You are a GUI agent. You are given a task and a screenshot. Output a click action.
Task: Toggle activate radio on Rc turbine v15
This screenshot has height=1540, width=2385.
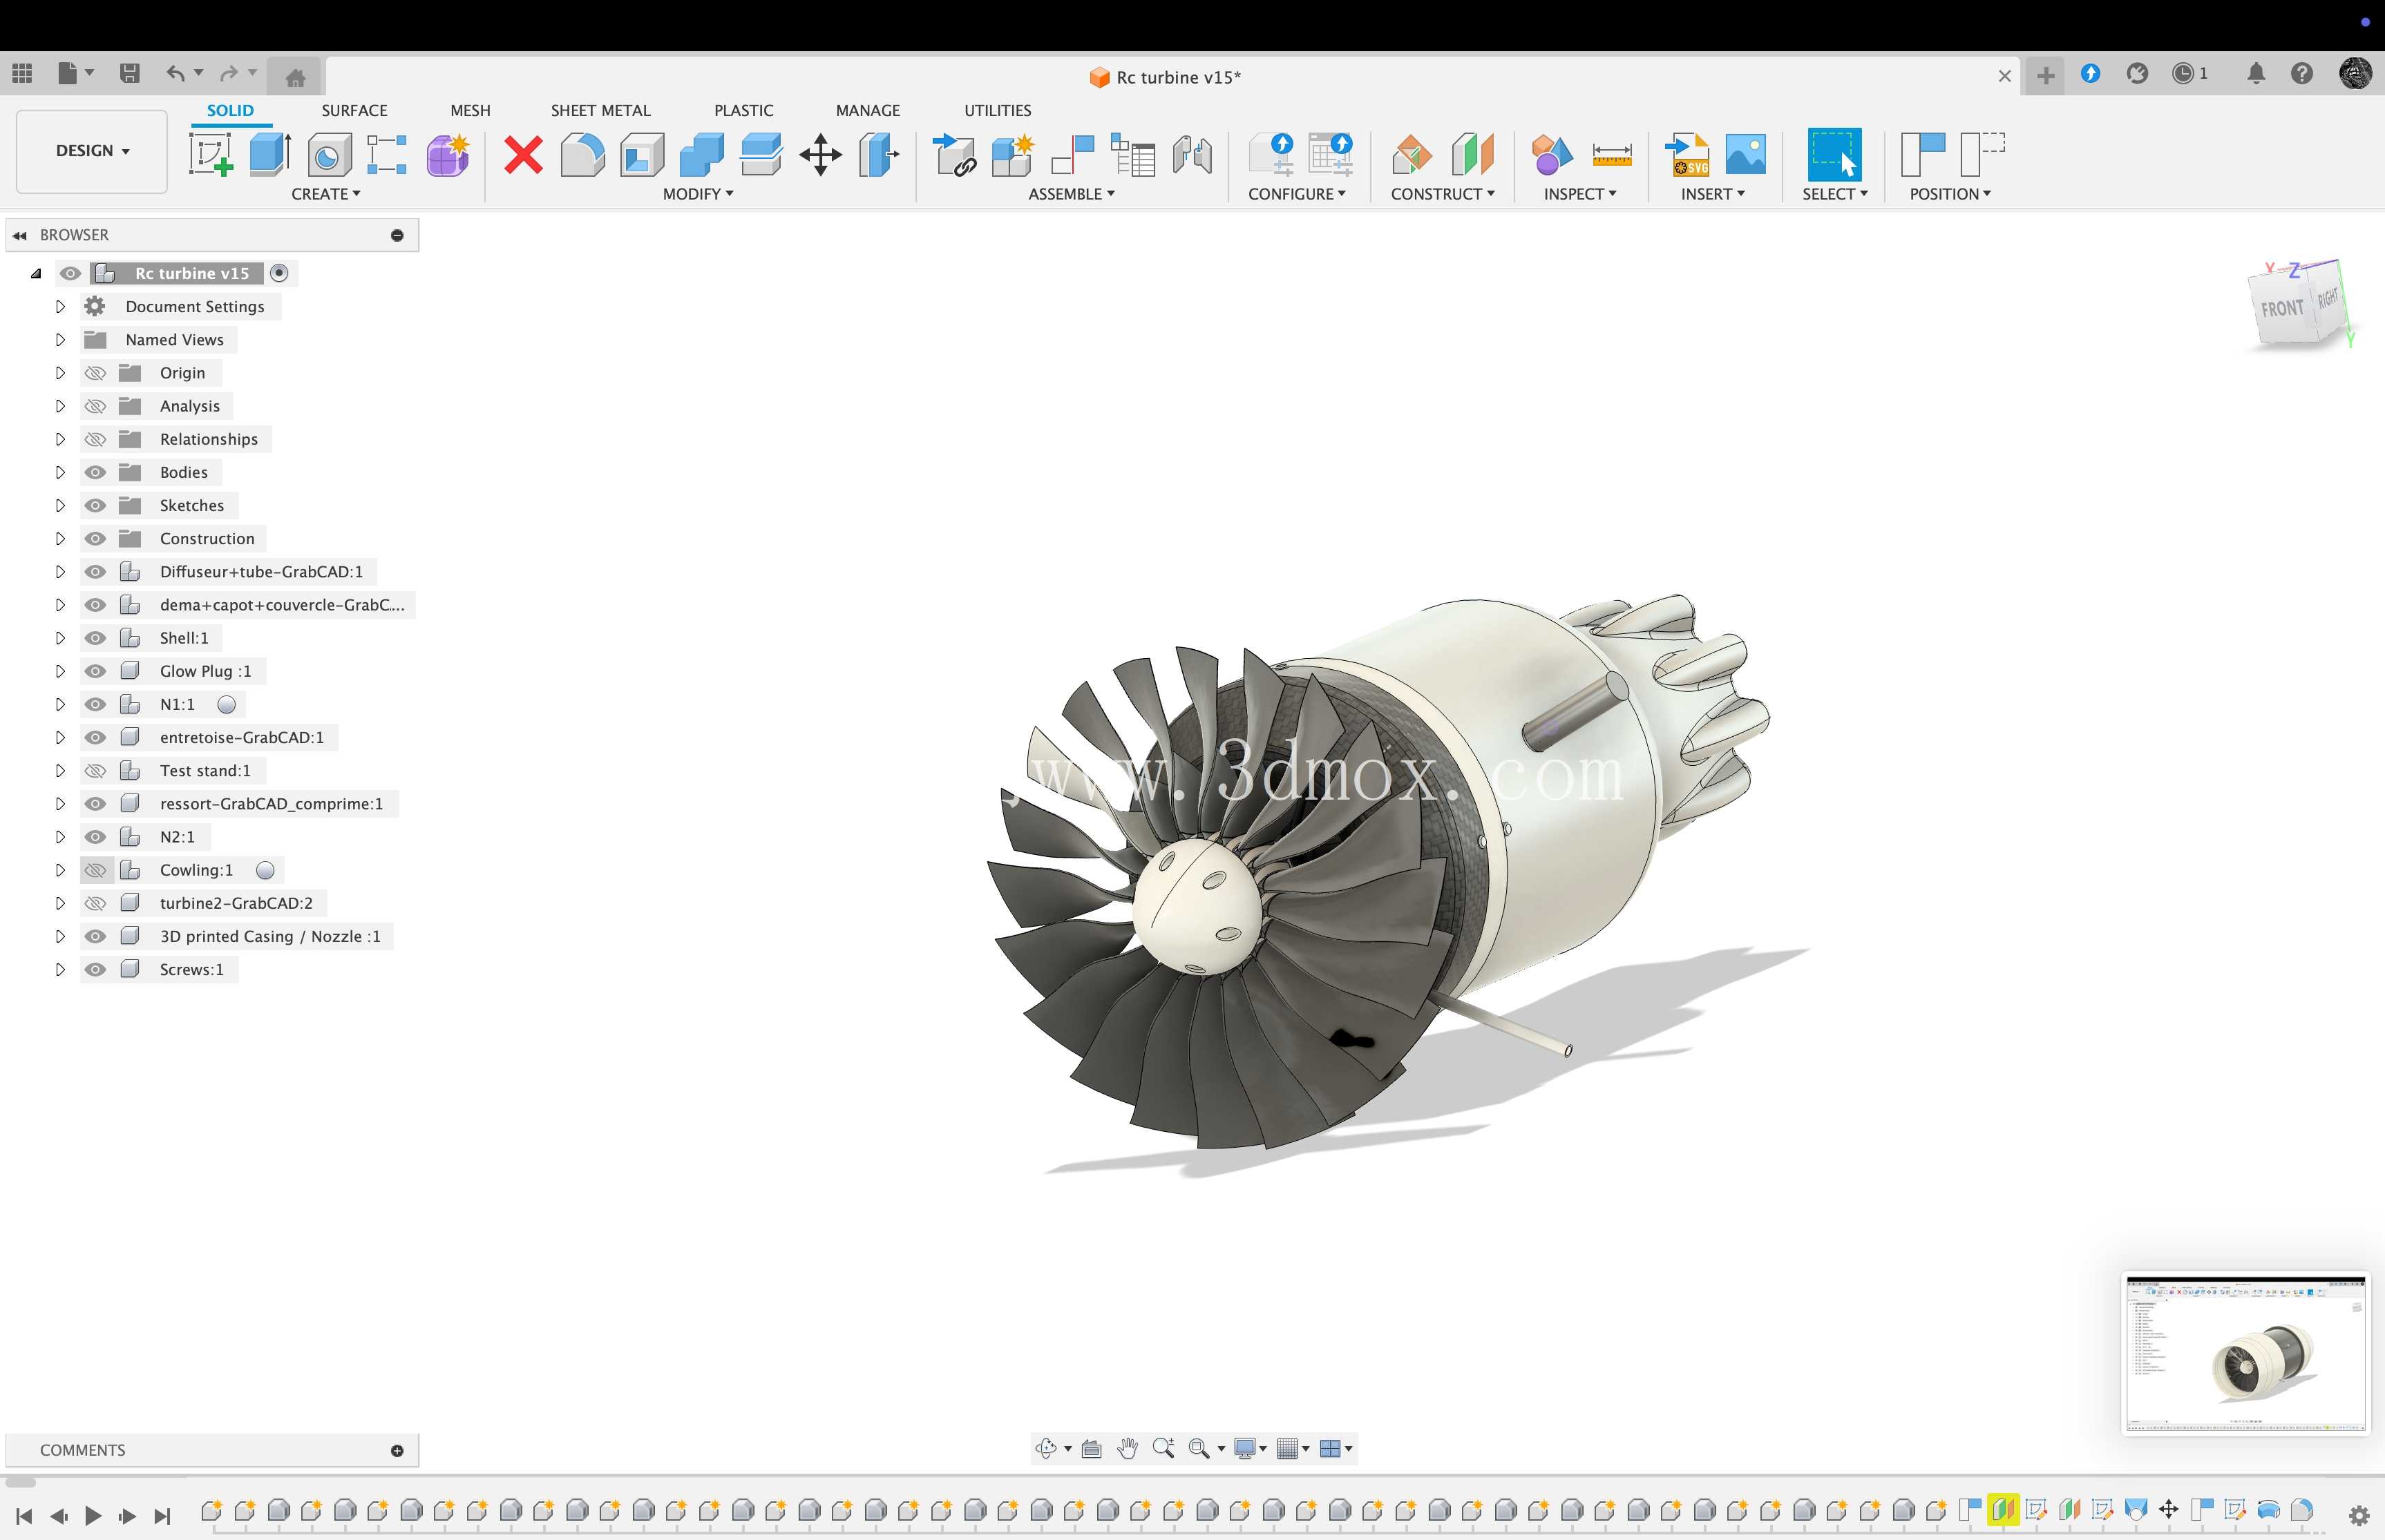[280, 273]
